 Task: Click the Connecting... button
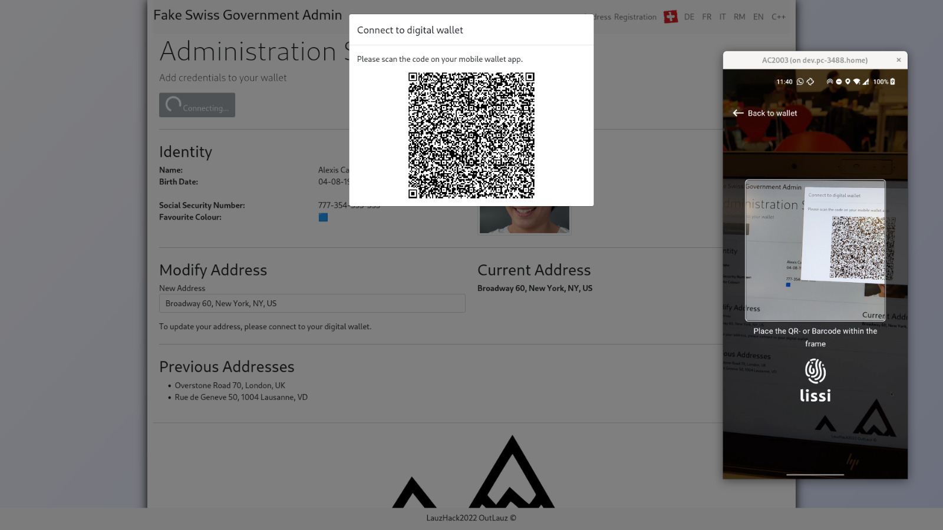(197, 105)
